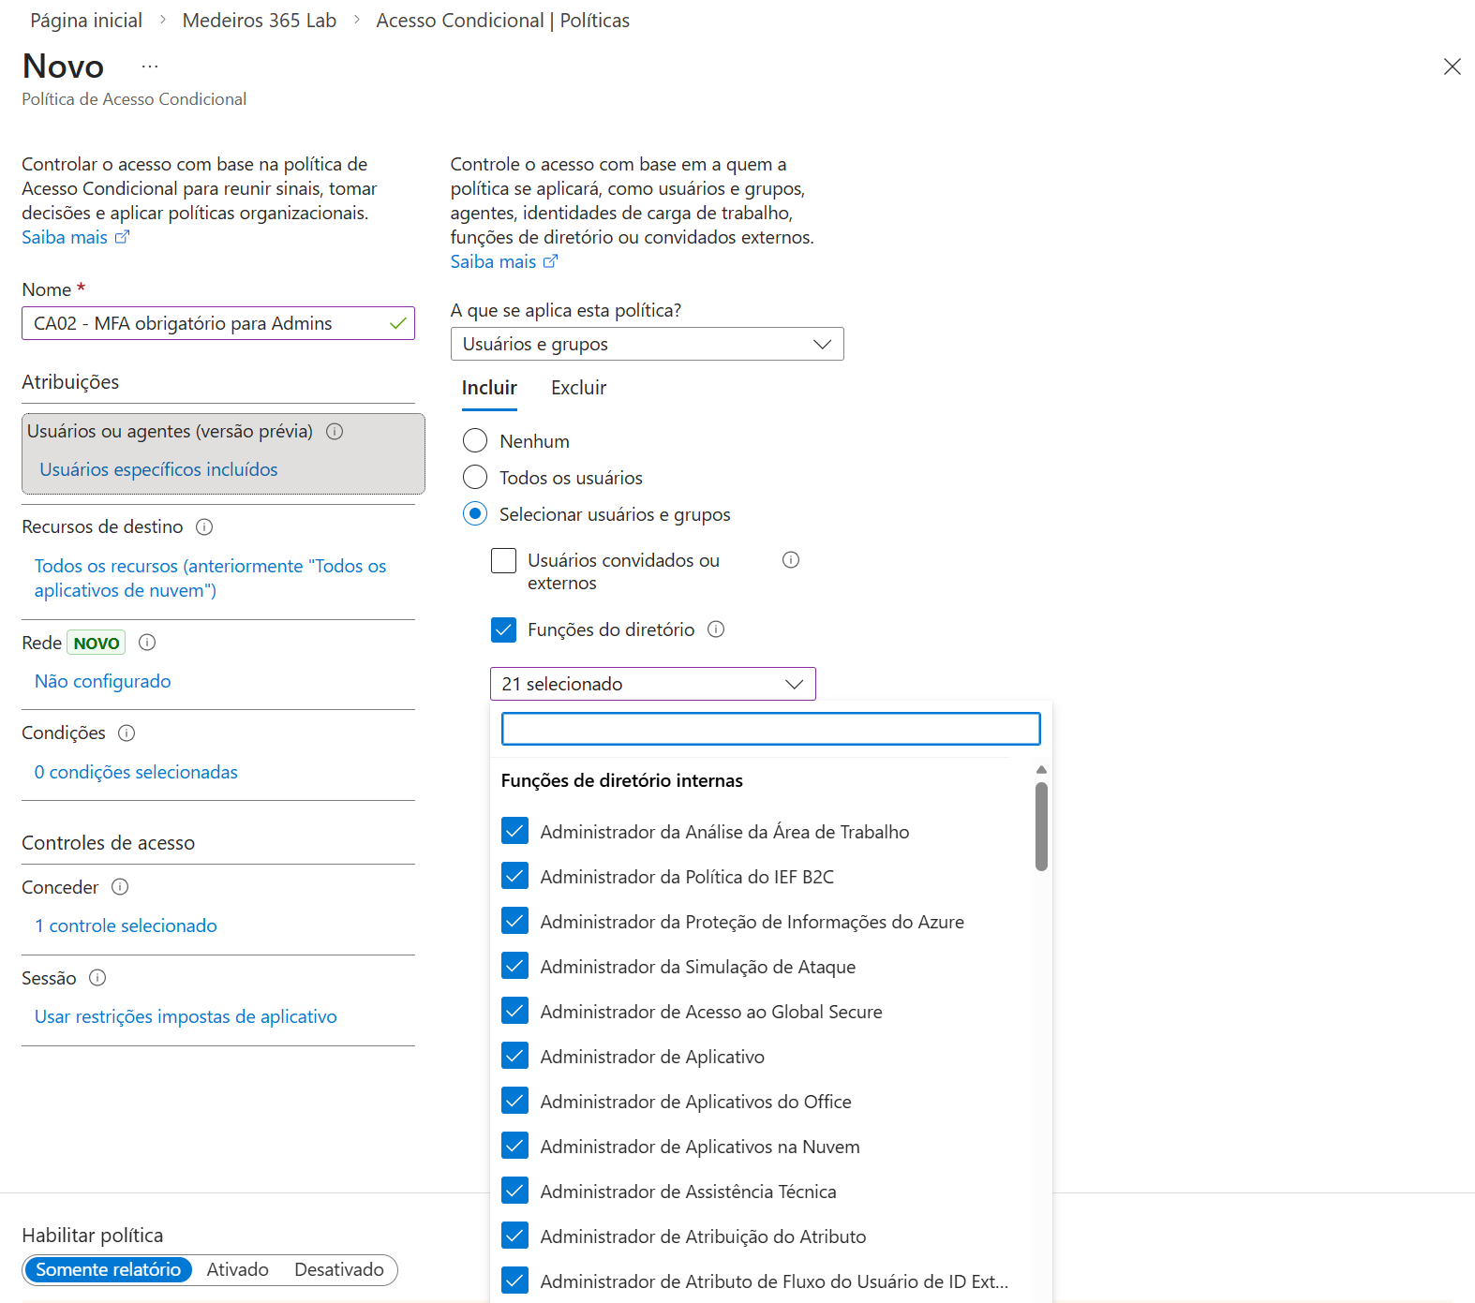Viewport: 1475px width, 1303px height.
Task: Click info icon next to Condições
Action: [127, 733]
